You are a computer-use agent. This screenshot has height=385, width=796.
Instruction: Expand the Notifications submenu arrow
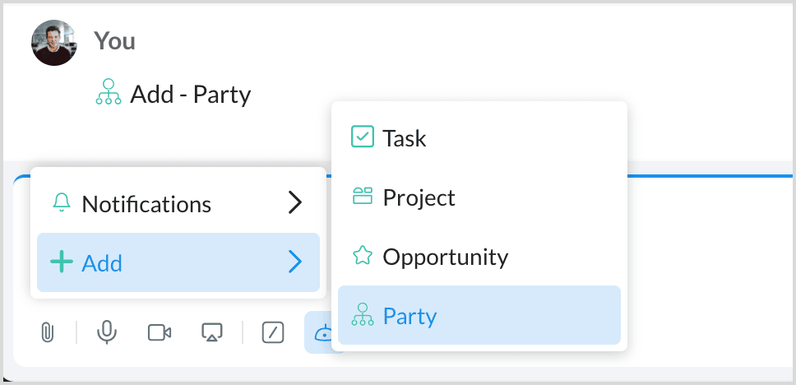(295, 203)
